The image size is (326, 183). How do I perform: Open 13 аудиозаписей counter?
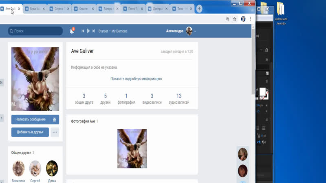(179, 98)
